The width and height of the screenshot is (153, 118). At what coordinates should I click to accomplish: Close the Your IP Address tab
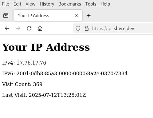tap(76, 15)
